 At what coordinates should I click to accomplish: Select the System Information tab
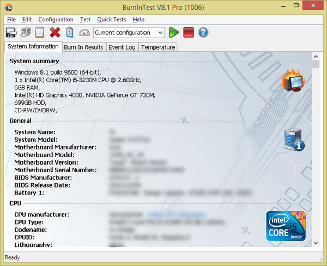(33, 46)
